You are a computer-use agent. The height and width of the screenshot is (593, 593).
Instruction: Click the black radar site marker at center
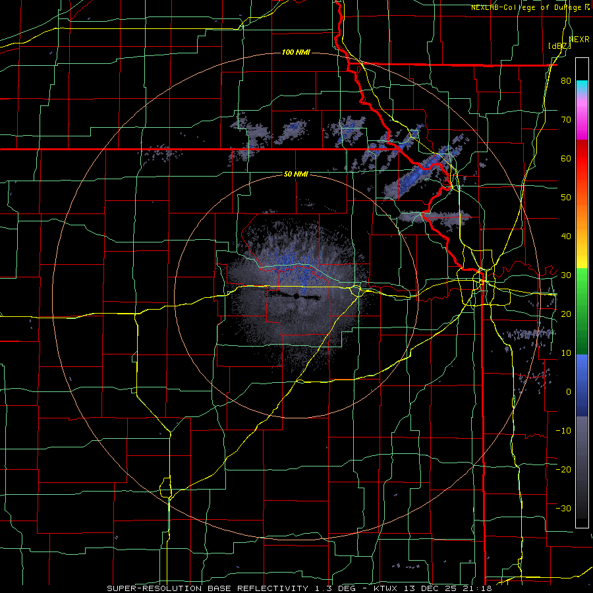[296, 297]
